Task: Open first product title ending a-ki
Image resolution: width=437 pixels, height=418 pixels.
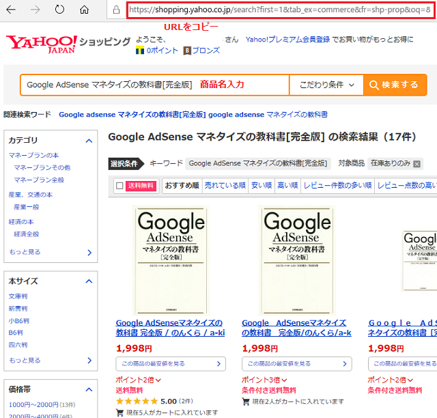Action: point(170,328)
